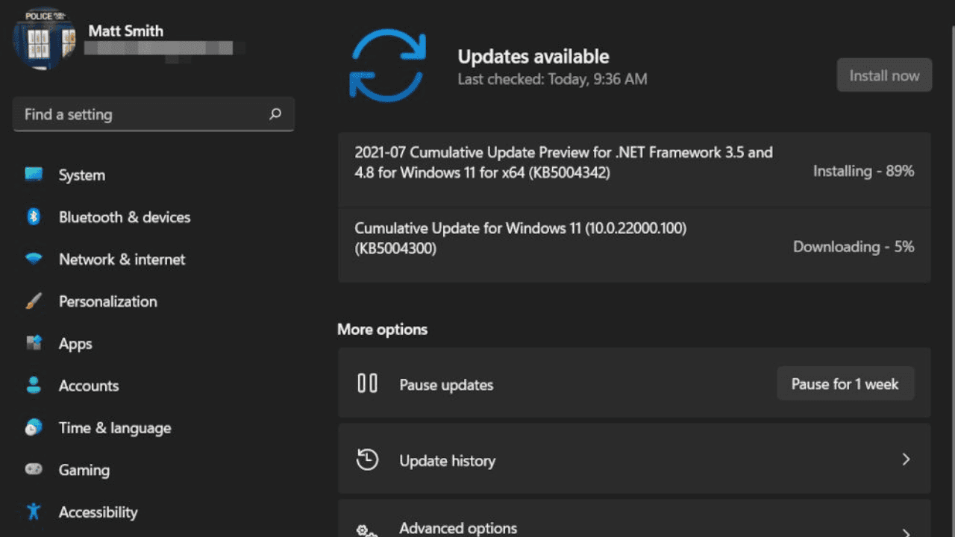
Task: Click the More options heading
Action: coord(382,329)
